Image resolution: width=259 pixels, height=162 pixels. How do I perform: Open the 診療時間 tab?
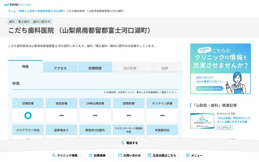click(95, 68)
